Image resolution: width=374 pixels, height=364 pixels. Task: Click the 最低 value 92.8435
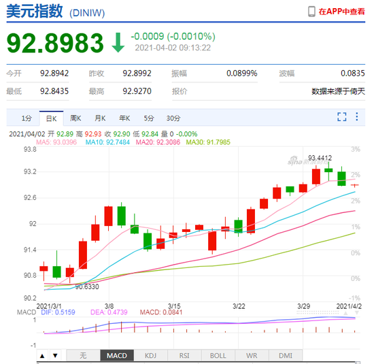(54, 91)
